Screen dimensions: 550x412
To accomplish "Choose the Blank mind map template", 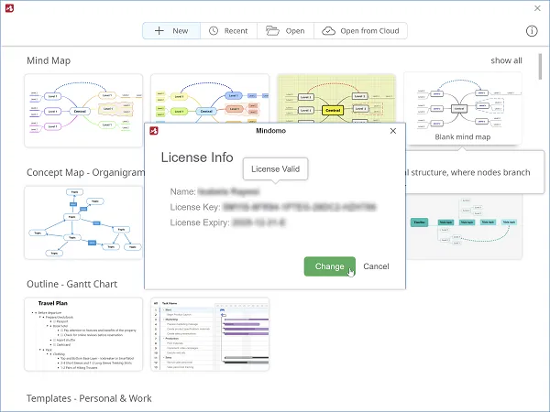I will click(x=463, y=109).
